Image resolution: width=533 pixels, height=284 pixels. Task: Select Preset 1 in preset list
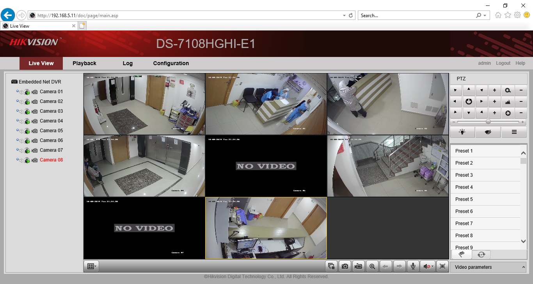[x=485, y=151]
